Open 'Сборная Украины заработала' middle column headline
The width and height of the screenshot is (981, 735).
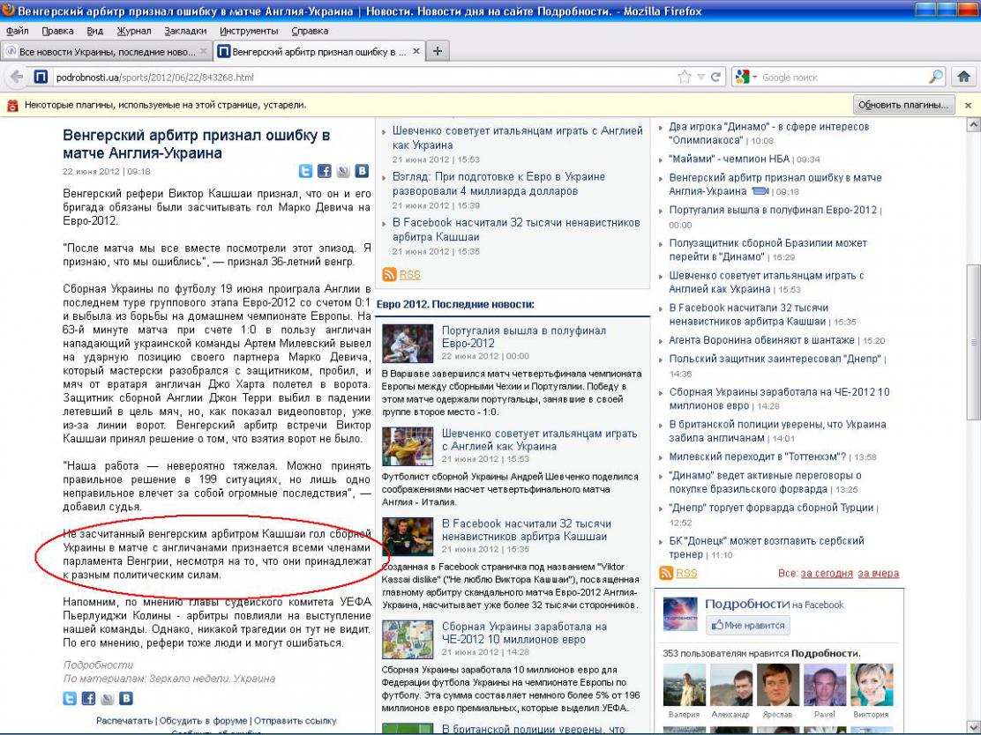524,633
